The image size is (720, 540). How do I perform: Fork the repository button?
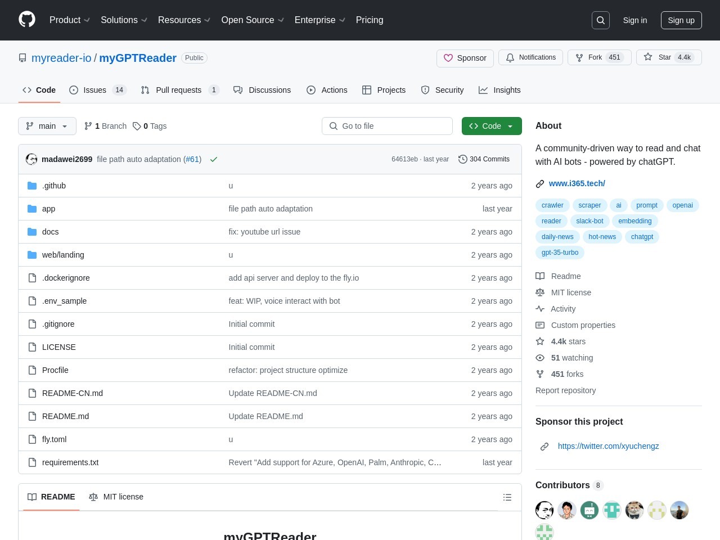point(600,57)
